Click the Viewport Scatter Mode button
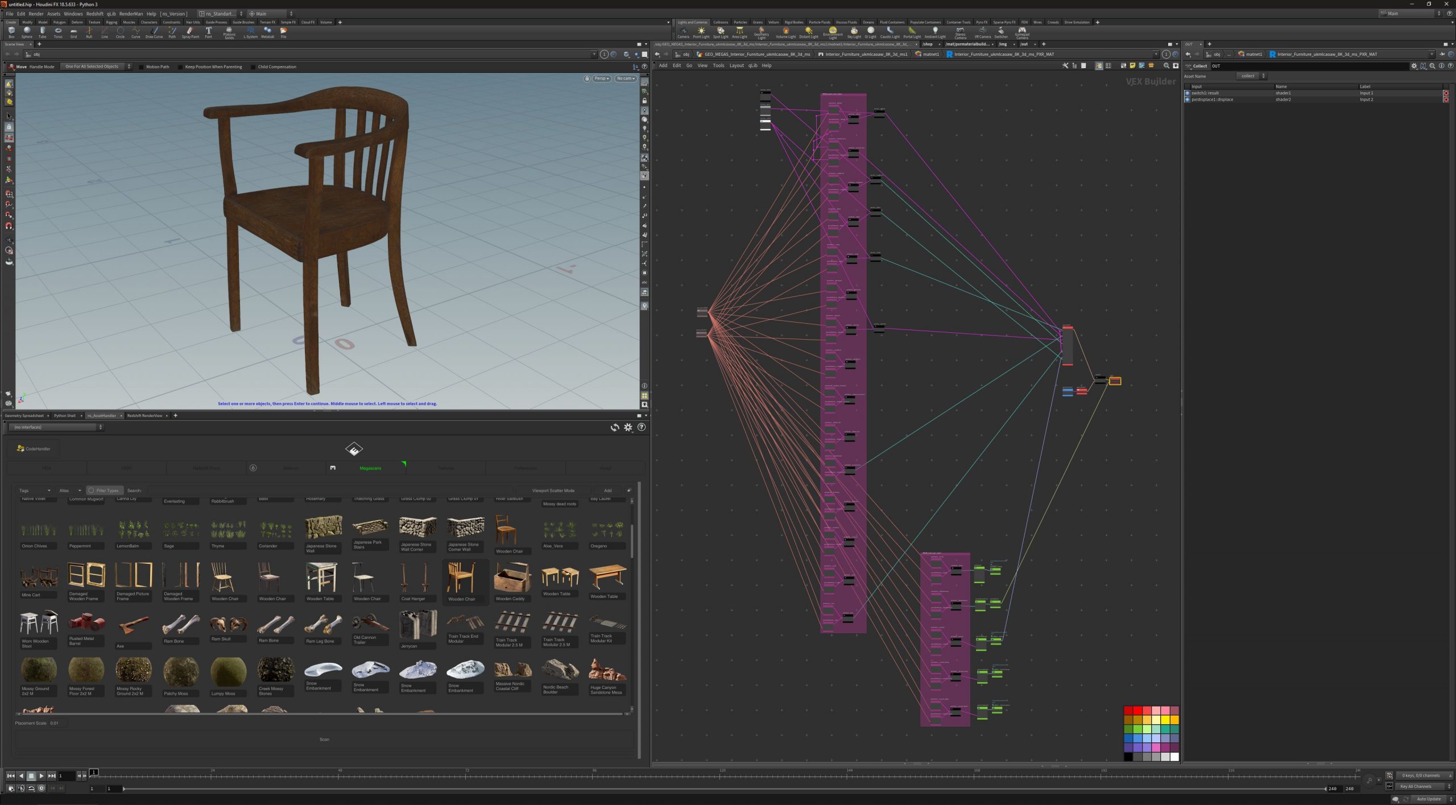 coord(553,490)
